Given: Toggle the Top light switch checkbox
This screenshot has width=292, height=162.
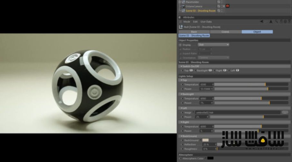Looking at the screenshot, I should 191,70.
